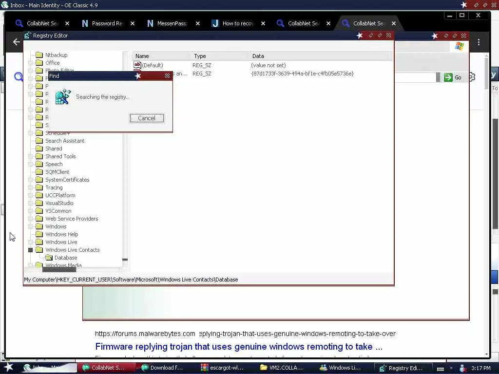Screen dimensions: 499x374
Task: Click the taskbar star start icon
Action: [x=8, y=367]
